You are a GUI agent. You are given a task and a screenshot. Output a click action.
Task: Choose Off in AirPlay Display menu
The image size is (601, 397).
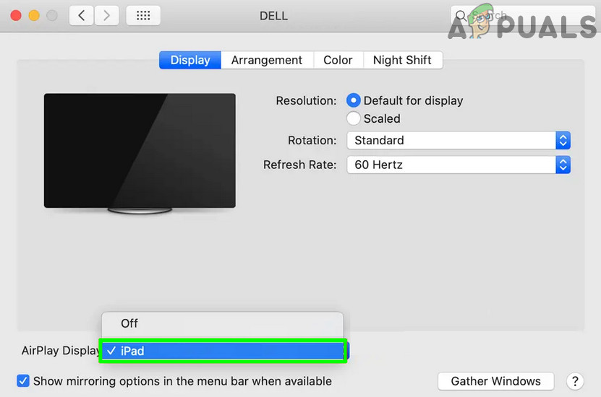pos(222,323)
